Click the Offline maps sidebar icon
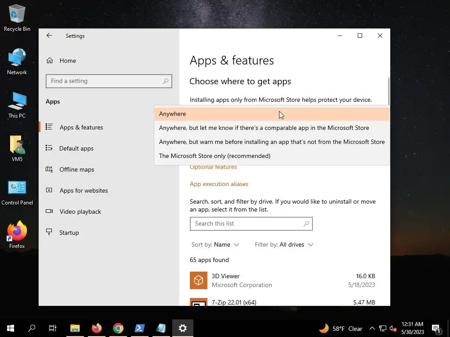 (49, 169)
